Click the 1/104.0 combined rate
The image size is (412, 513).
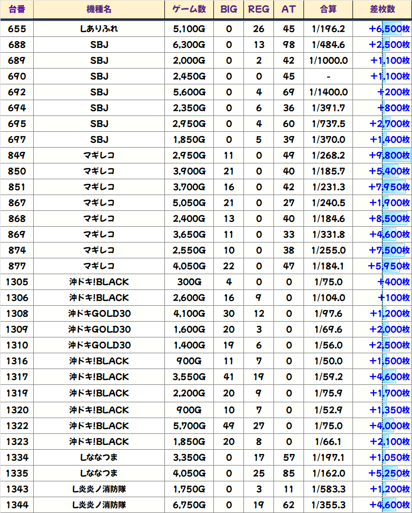(328, 298)
